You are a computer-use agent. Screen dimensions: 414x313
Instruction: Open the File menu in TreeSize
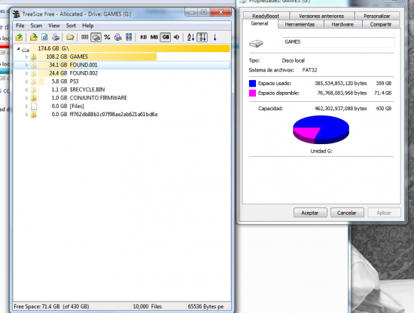point(20,26)
